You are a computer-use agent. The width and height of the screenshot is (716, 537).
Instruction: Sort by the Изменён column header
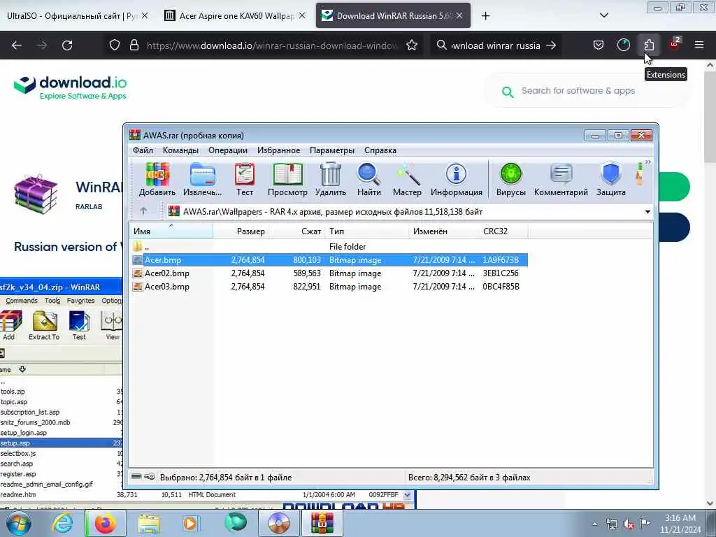tap(444, 231)
